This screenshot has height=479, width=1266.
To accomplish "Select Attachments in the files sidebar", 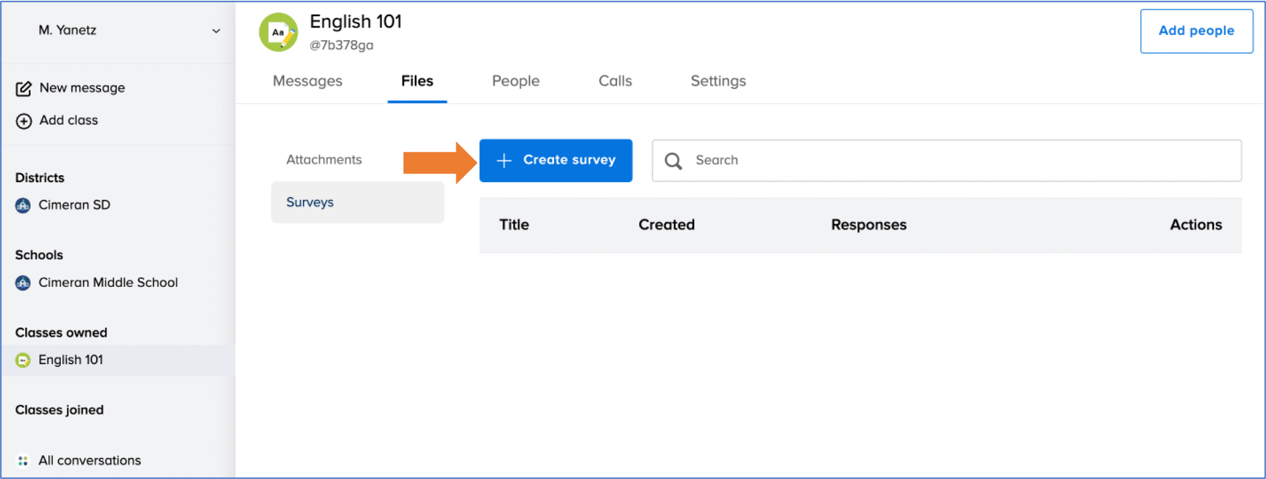I will 324,160.
